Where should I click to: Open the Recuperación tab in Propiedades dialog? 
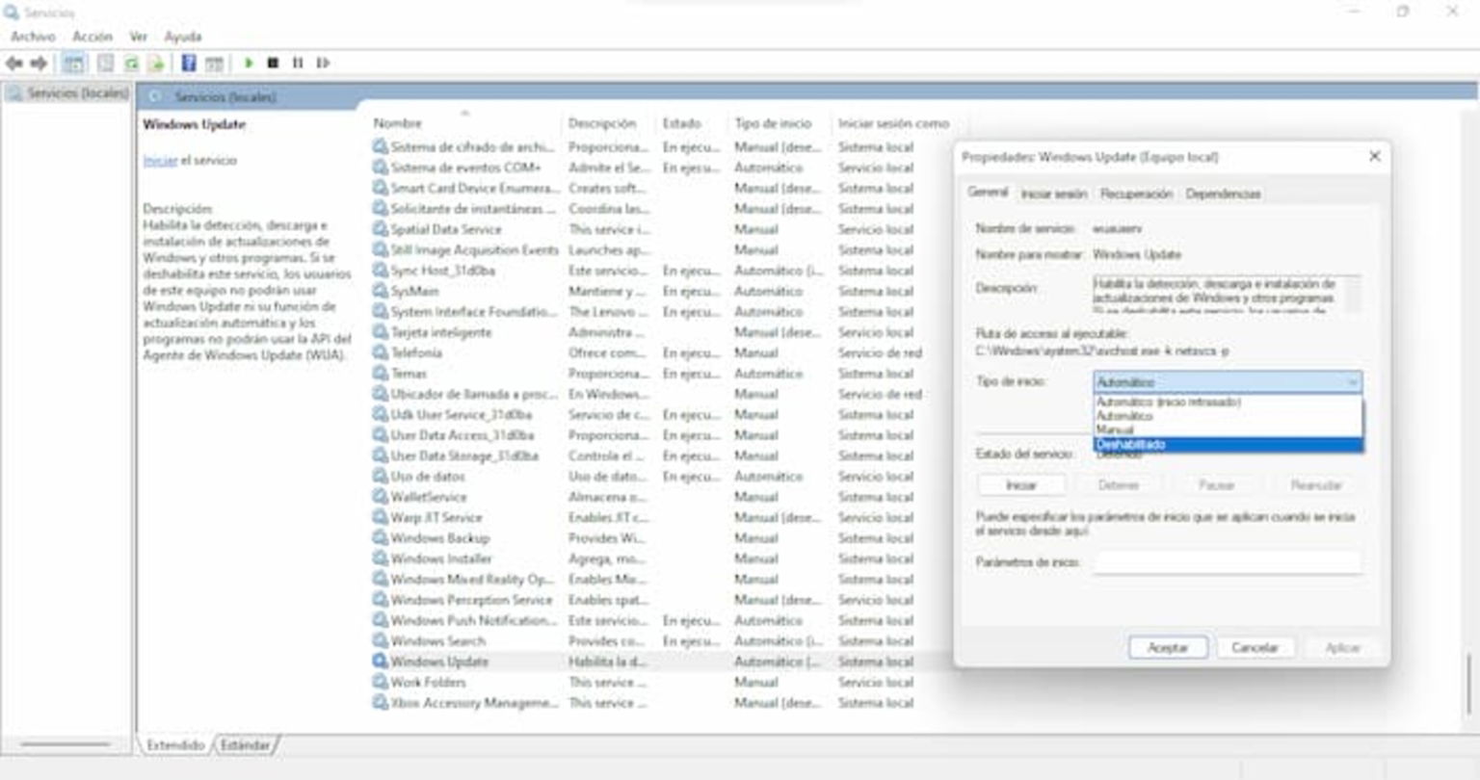point(1137,194)
